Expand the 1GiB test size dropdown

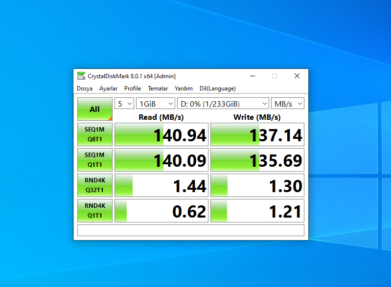click(156, 103)
